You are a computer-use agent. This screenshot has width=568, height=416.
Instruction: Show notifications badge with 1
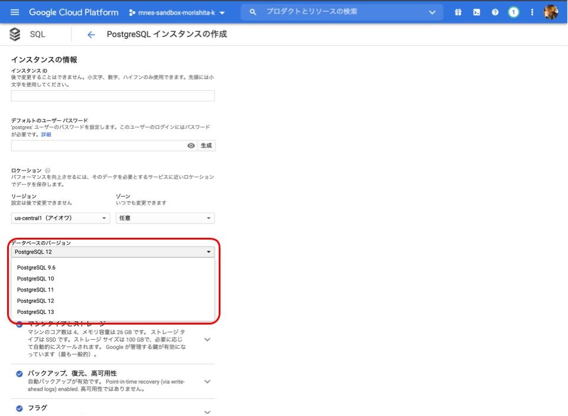tap(513, 12)
